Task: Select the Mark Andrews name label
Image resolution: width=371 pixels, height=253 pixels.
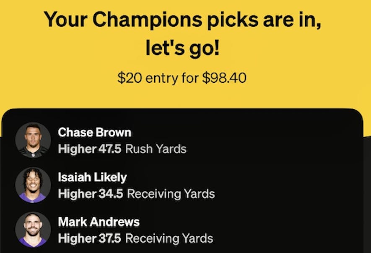Action: (x=99, y=222)
